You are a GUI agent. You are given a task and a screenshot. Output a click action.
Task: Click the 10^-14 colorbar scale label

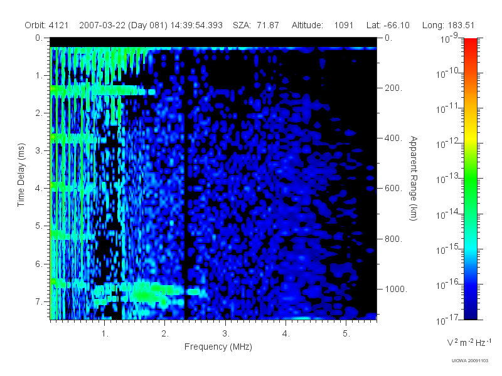pos(449,214)
